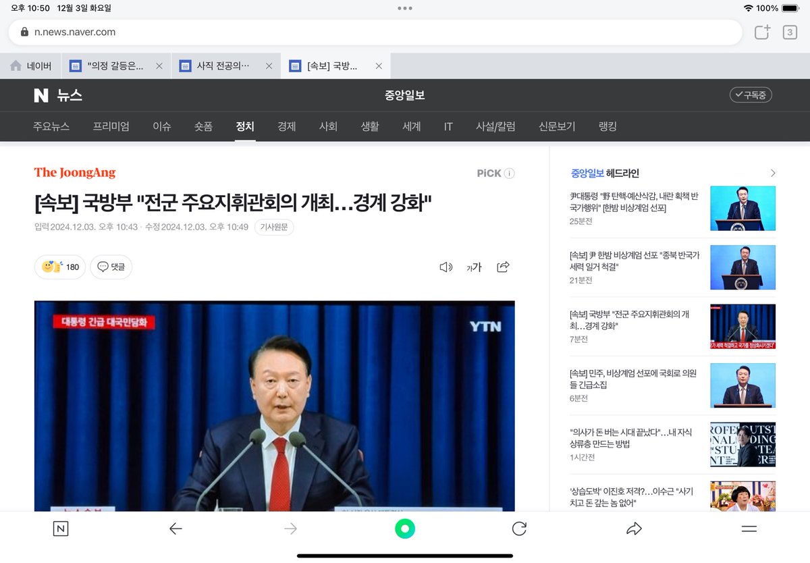Close the "의정 갈등은 tab
The image size is (810, 563).
[159, 66]
